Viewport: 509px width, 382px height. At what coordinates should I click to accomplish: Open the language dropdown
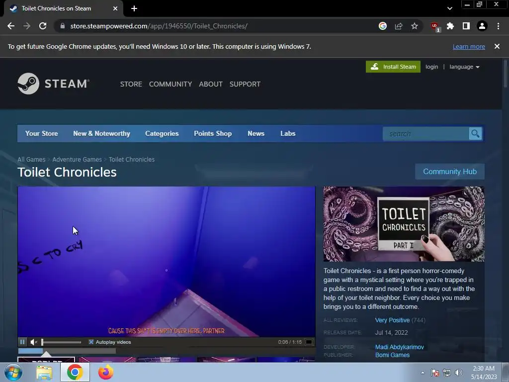tap(464, 67)
